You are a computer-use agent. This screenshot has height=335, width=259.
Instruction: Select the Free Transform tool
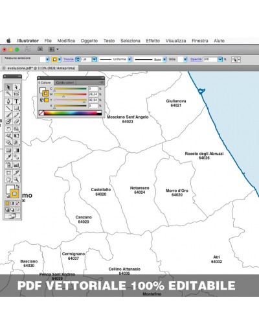[16, 135]
